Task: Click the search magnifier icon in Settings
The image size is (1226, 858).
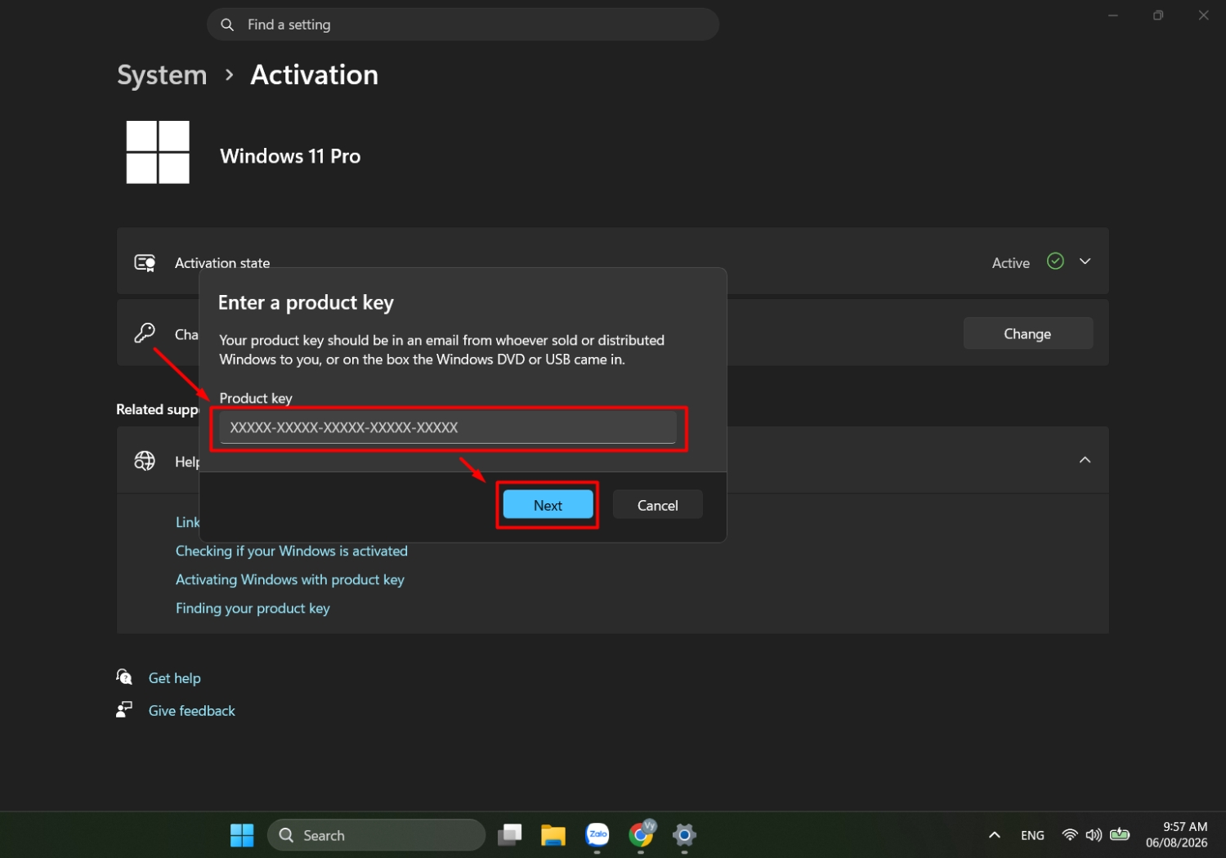Action: pyautogui.click(x=227, y=25)
